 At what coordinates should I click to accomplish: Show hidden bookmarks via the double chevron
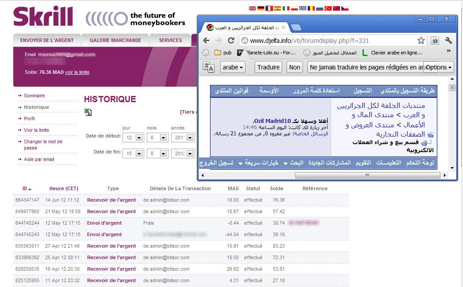pyautogui.click(x=449, y=51)
